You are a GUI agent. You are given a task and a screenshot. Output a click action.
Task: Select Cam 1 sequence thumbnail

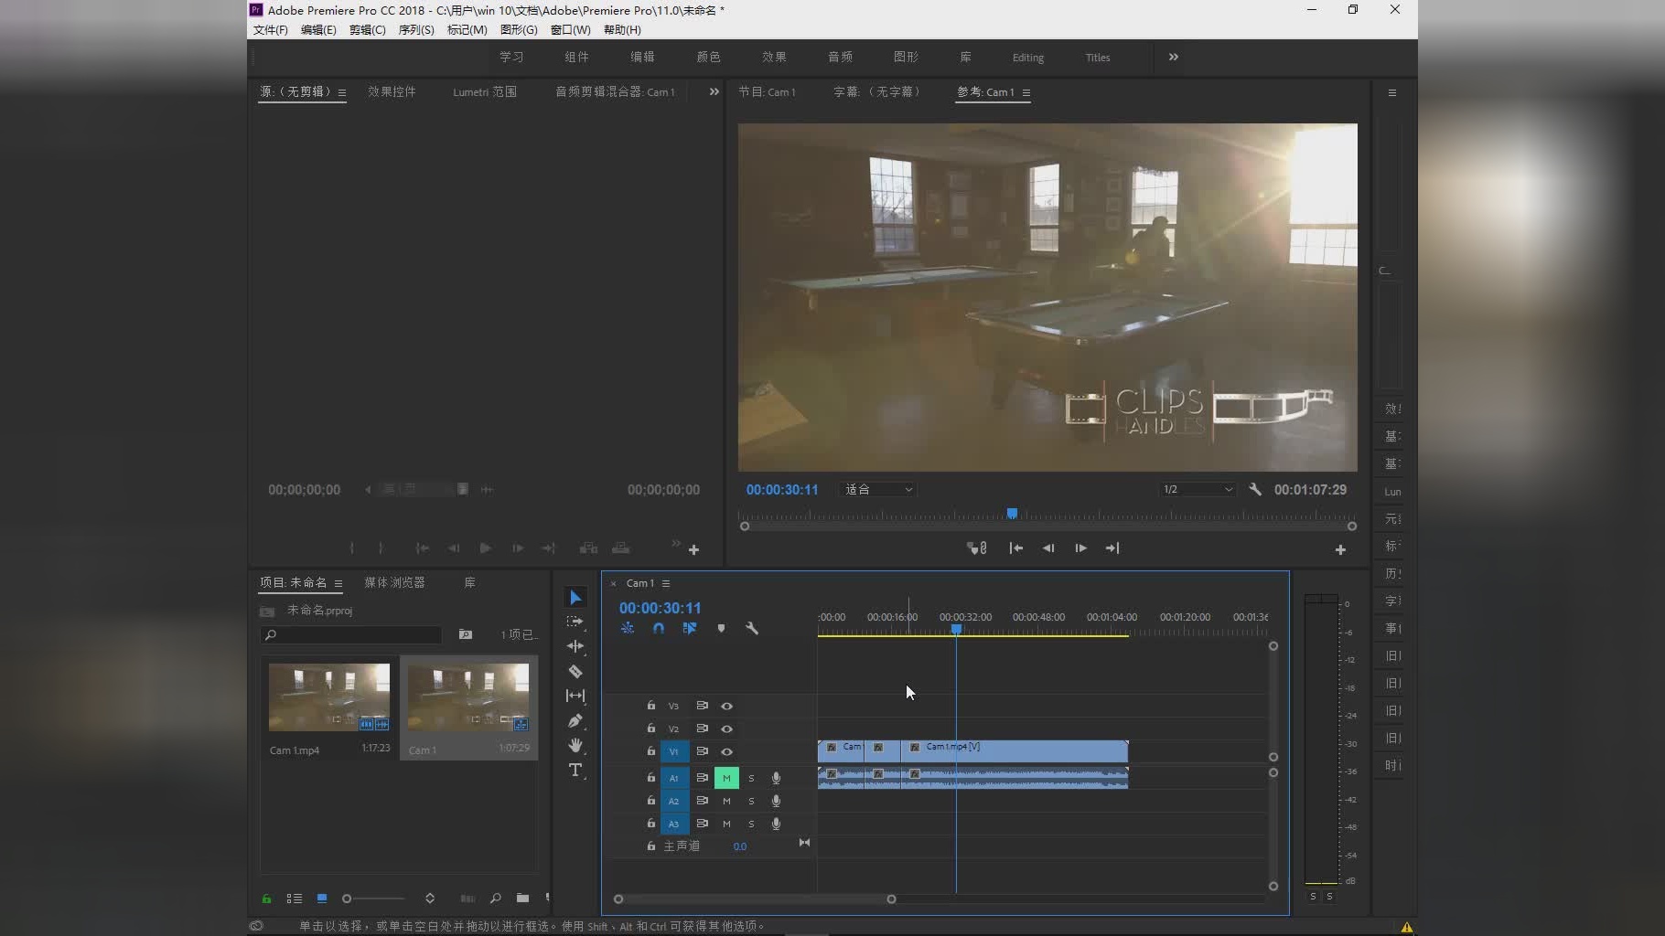pyautogui.click(x=468, y=697)
